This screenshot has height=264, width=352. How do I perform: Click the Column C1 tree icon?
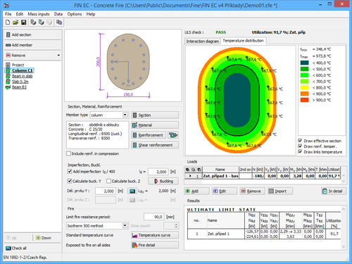(x=8, y=70)
